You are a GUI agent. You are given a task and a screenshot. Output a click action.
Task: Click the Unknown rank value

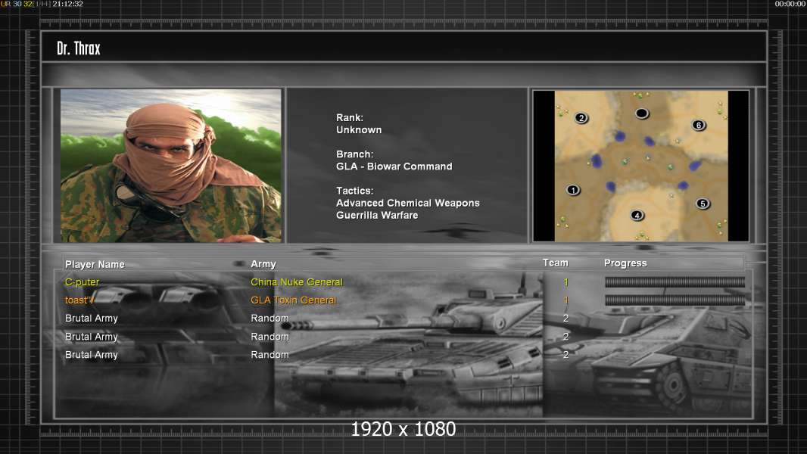tap(359, 130)
